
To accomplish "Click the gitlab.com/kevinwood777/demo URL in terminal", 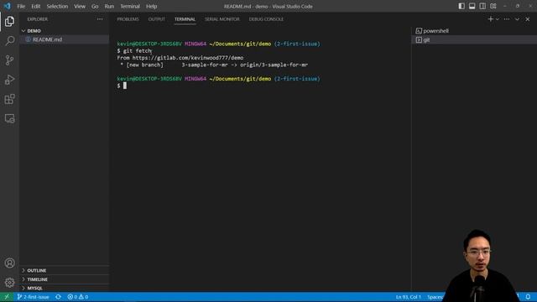I will [188, 58].
